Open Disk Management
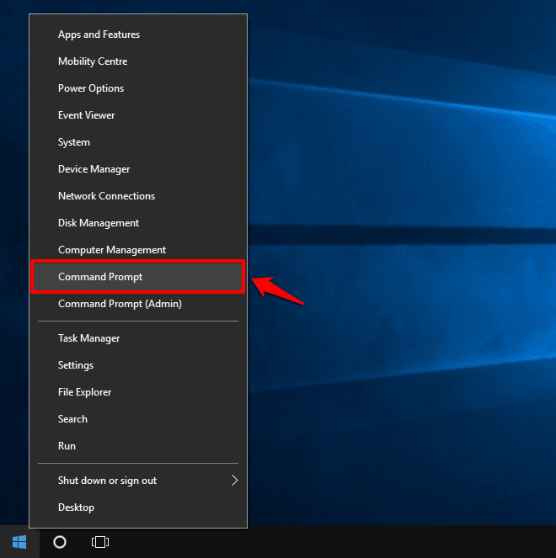 tap(99, 223)
